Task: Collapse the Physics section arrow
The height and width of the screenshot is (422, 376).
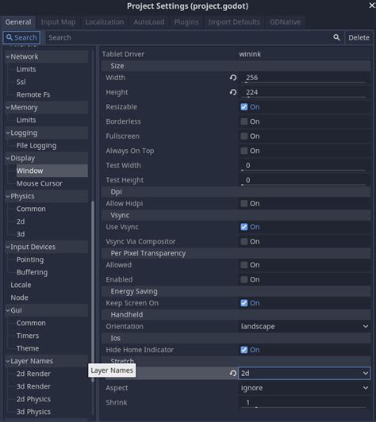Action: coord(8,196)
